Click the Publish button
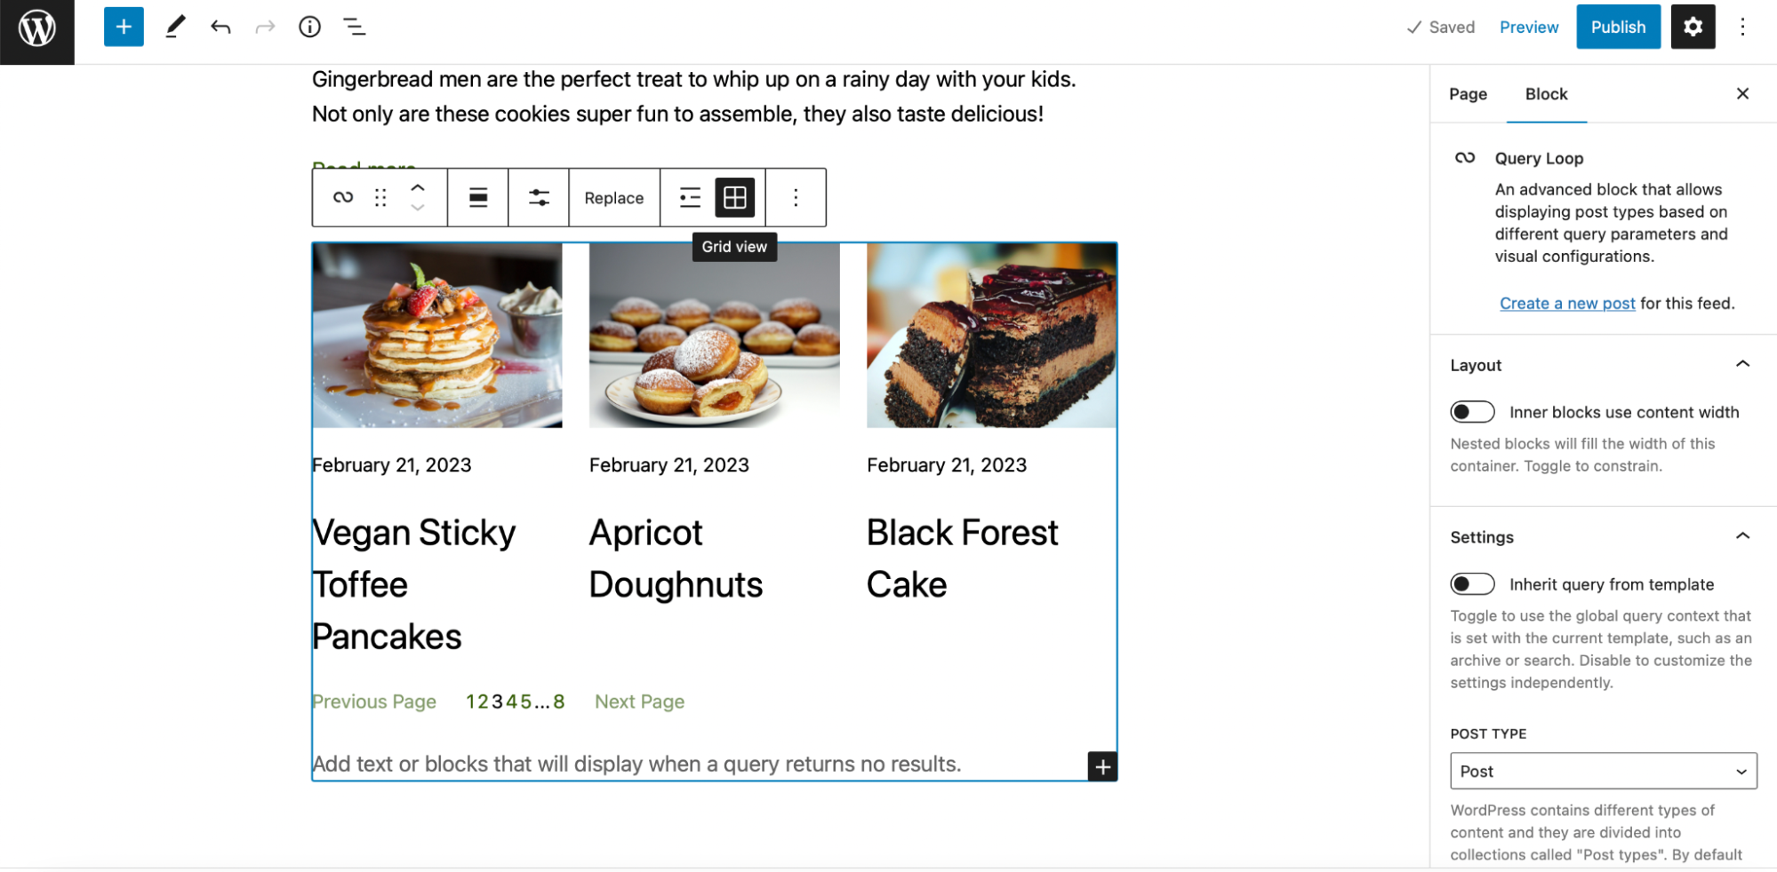 (x=1618, y=27)
